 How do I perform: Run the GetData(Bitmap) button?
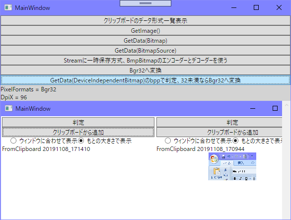tap(145, 40)
